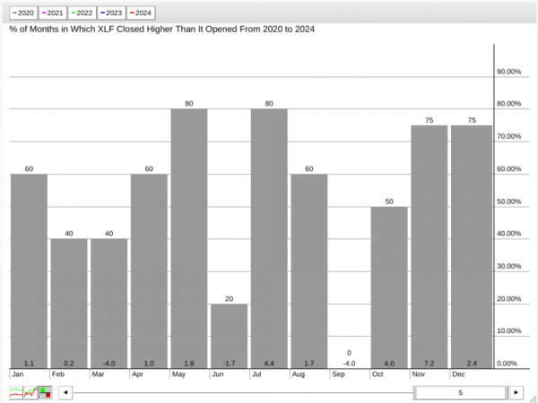Click the 20.00% axis label
Viewport: 538px width, 403px height.
coord(508,299)
